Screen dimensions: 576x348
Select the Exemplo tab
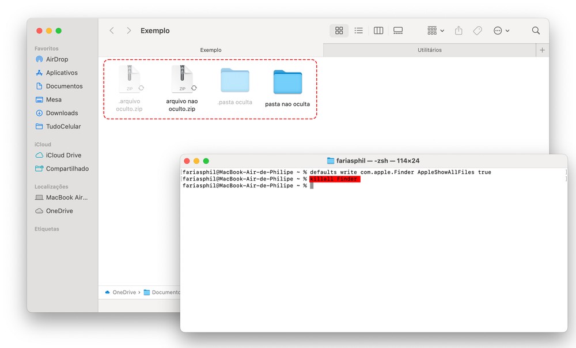[211, 50]
